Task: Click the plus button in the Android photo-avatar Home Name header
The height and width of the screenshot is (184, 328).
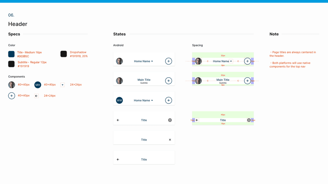Action: 168,61
